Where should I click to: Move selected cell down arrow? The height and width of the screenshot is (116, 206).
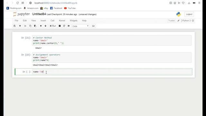coord(45,26)
